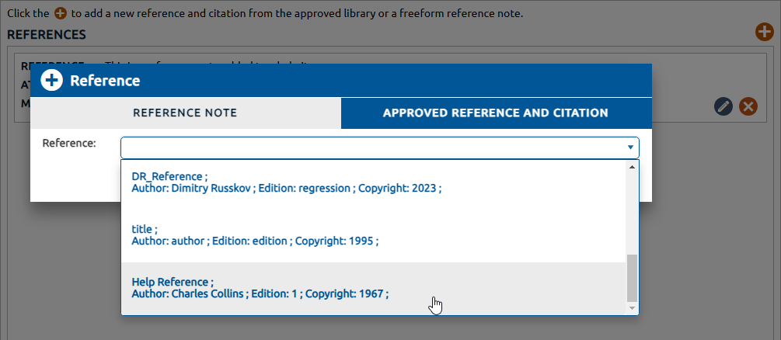This screenshot has width=781, height=340.
Task: Collapse the Reference dropdown using its arrow
Action: (630, 147)
